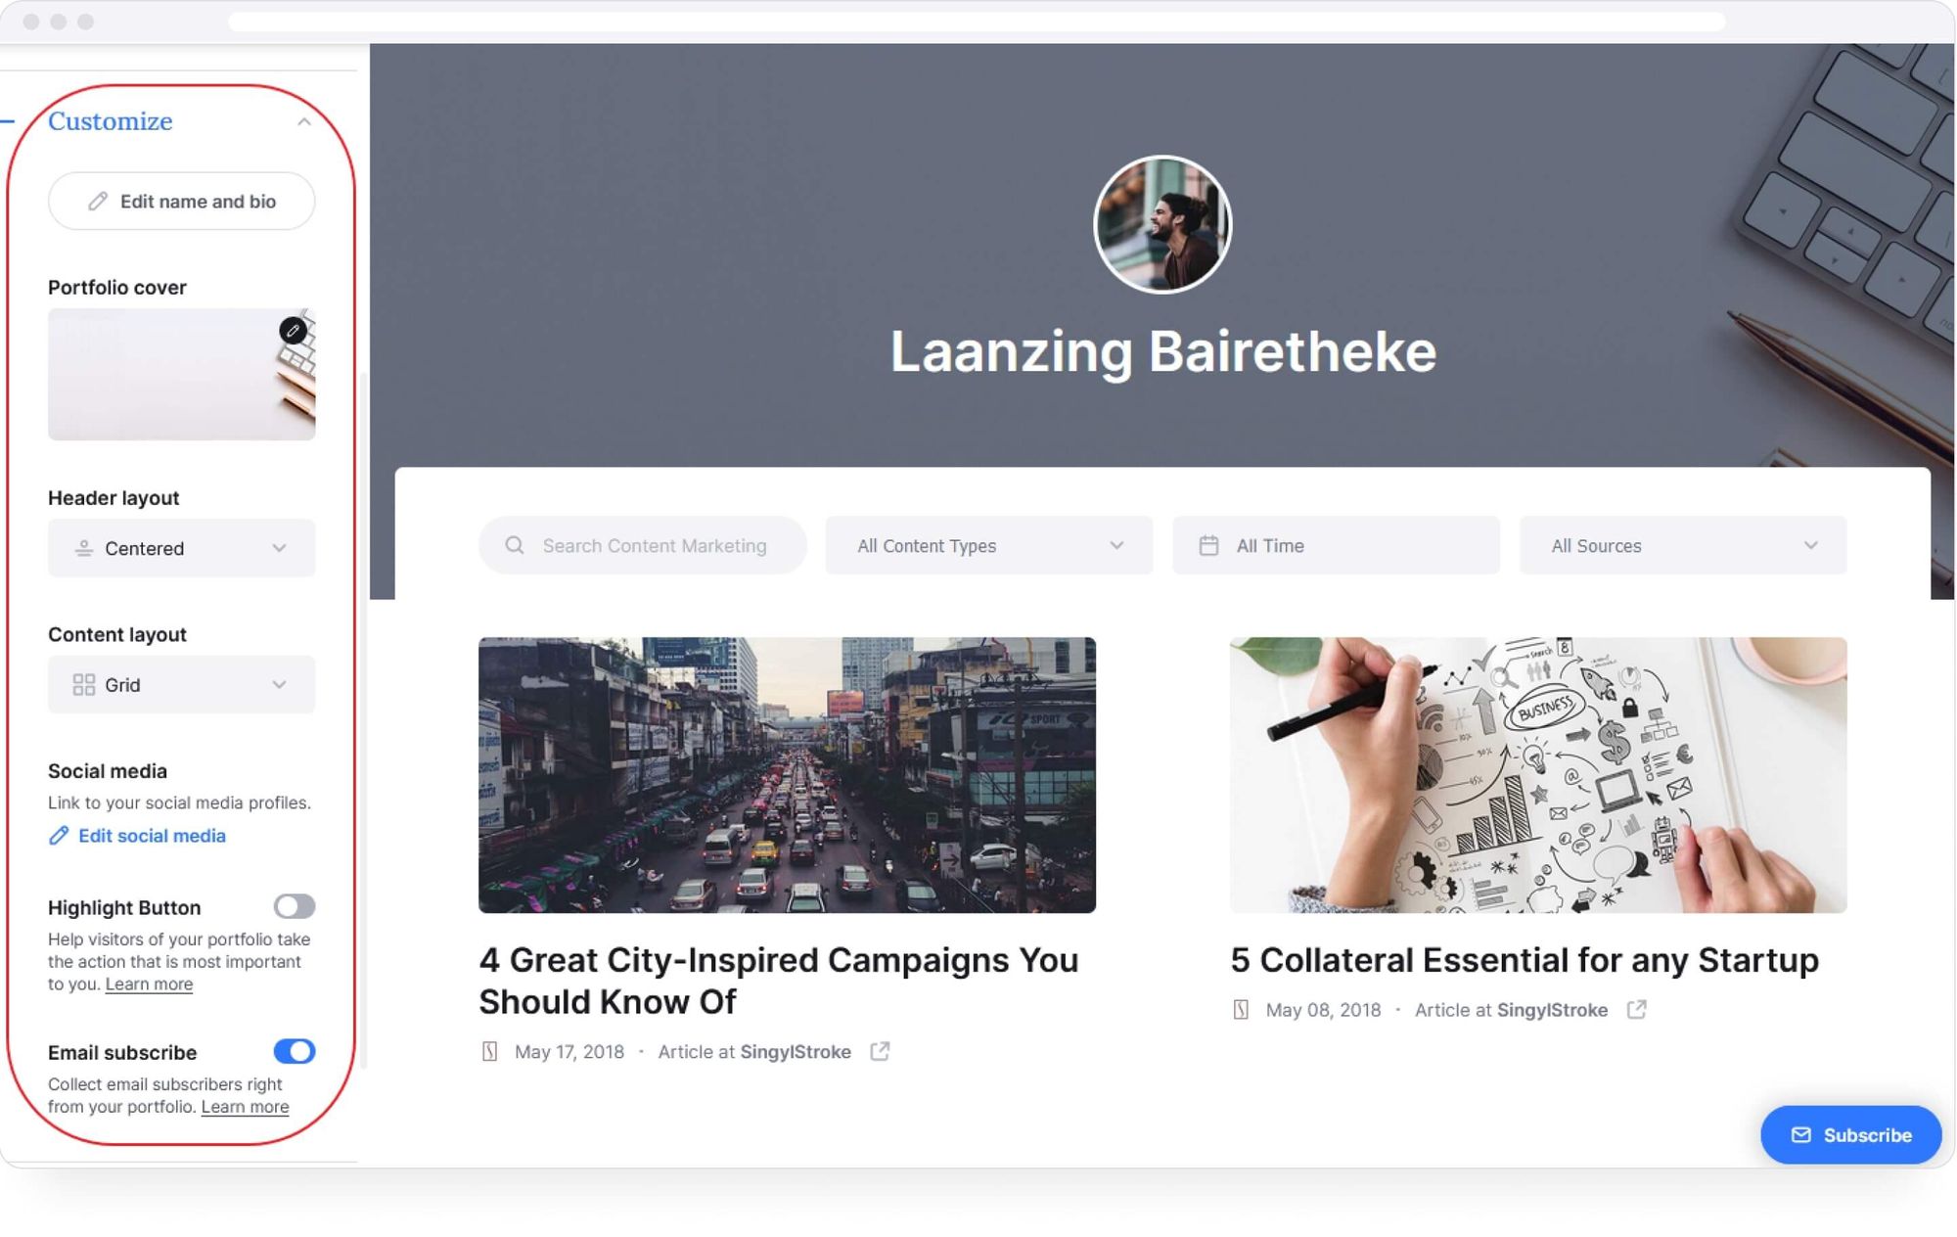Screen dimensions: 1957x1237
Task: Click the SingylStroke source icon beside May 17, 2018
Action: [489, 1051]
